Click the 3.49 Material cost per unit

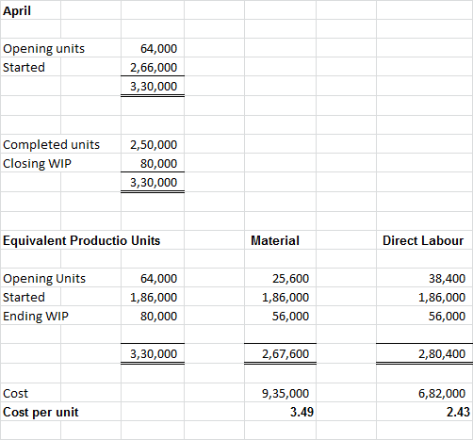[x=302, y=412]
